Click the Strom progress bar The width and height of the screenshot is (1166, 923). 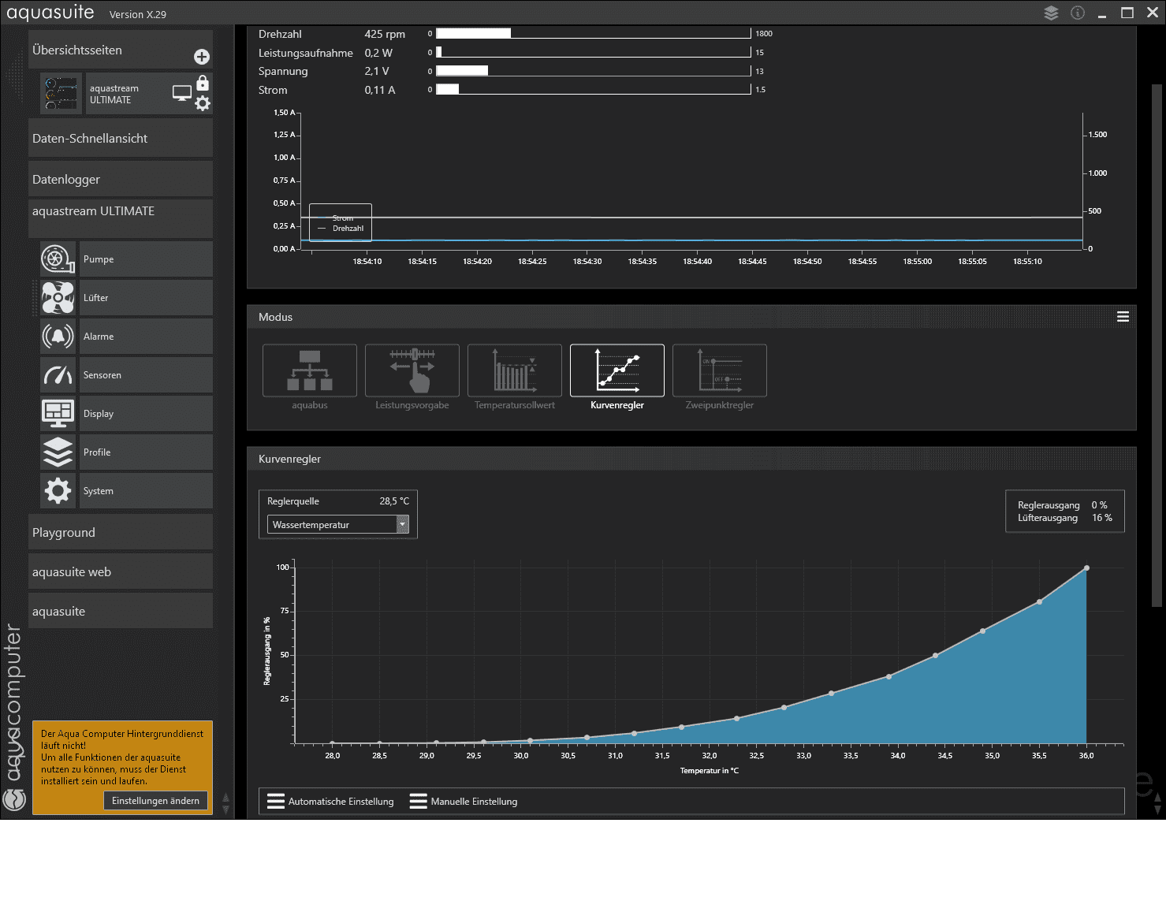point(594,89)
